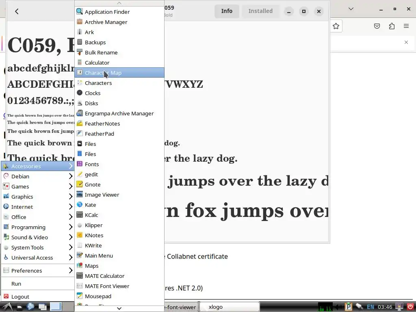Image resolution: width=416 pixels, height=312 pixels.
Task: Open the LXDE start menu icon
Action: coord(6,307)
